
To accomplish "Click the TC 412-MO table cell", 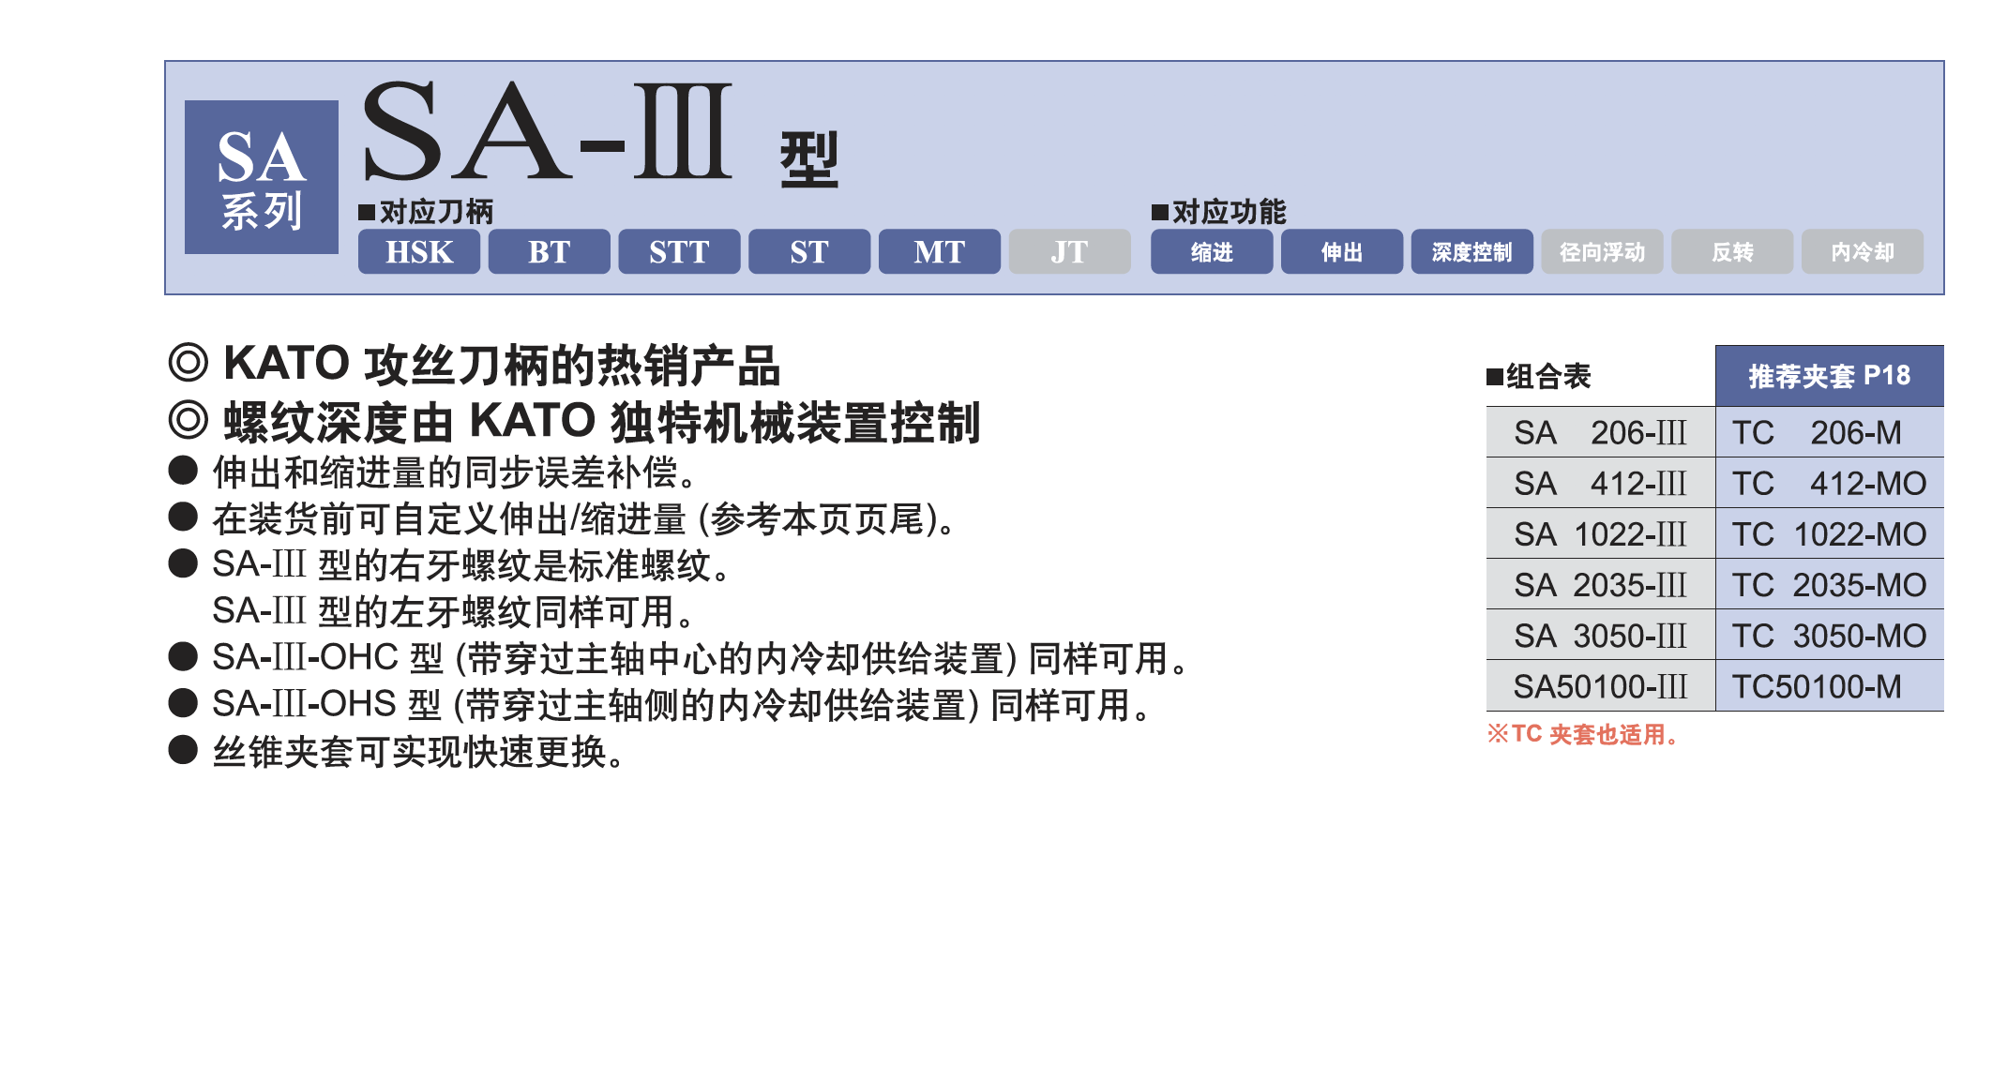I will [1829, 484].
